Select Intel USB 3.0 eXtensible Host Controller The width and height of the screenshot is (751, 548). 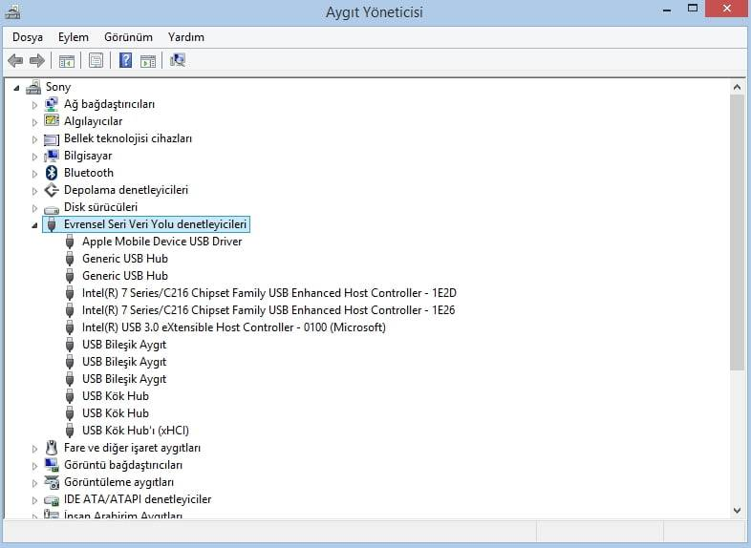point(233,327)
